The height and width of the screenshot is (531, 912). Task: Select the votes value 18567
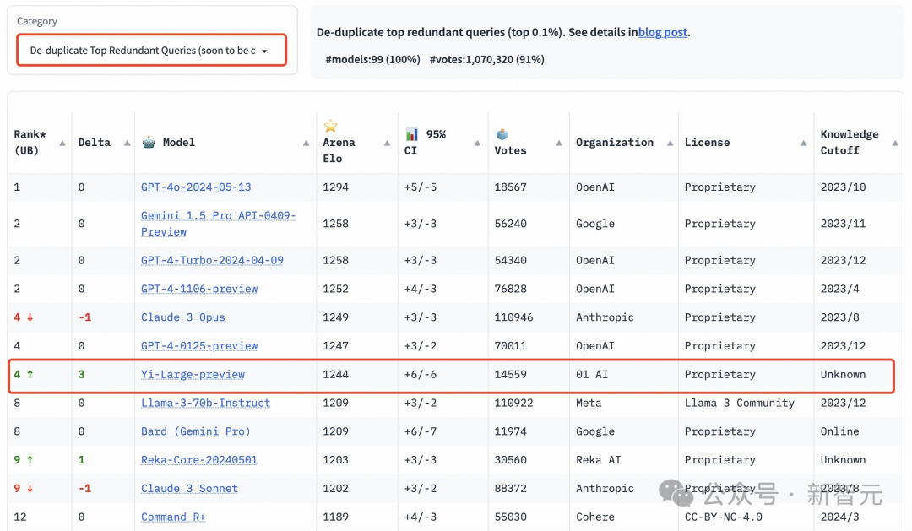tap(510, 187)
